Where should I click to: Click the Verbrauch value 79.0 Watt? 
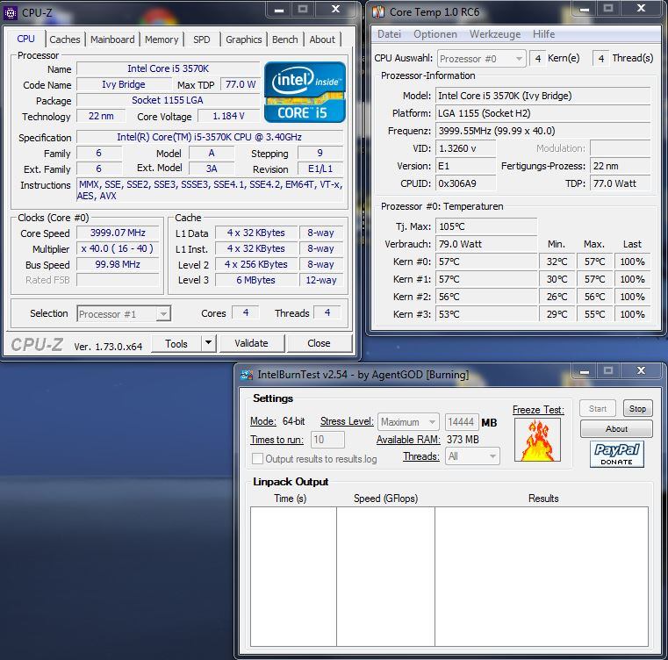pos(486,244)
